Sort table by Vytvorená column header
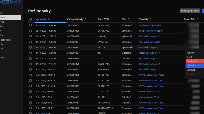The image size is (204, 114). (41, 19)
